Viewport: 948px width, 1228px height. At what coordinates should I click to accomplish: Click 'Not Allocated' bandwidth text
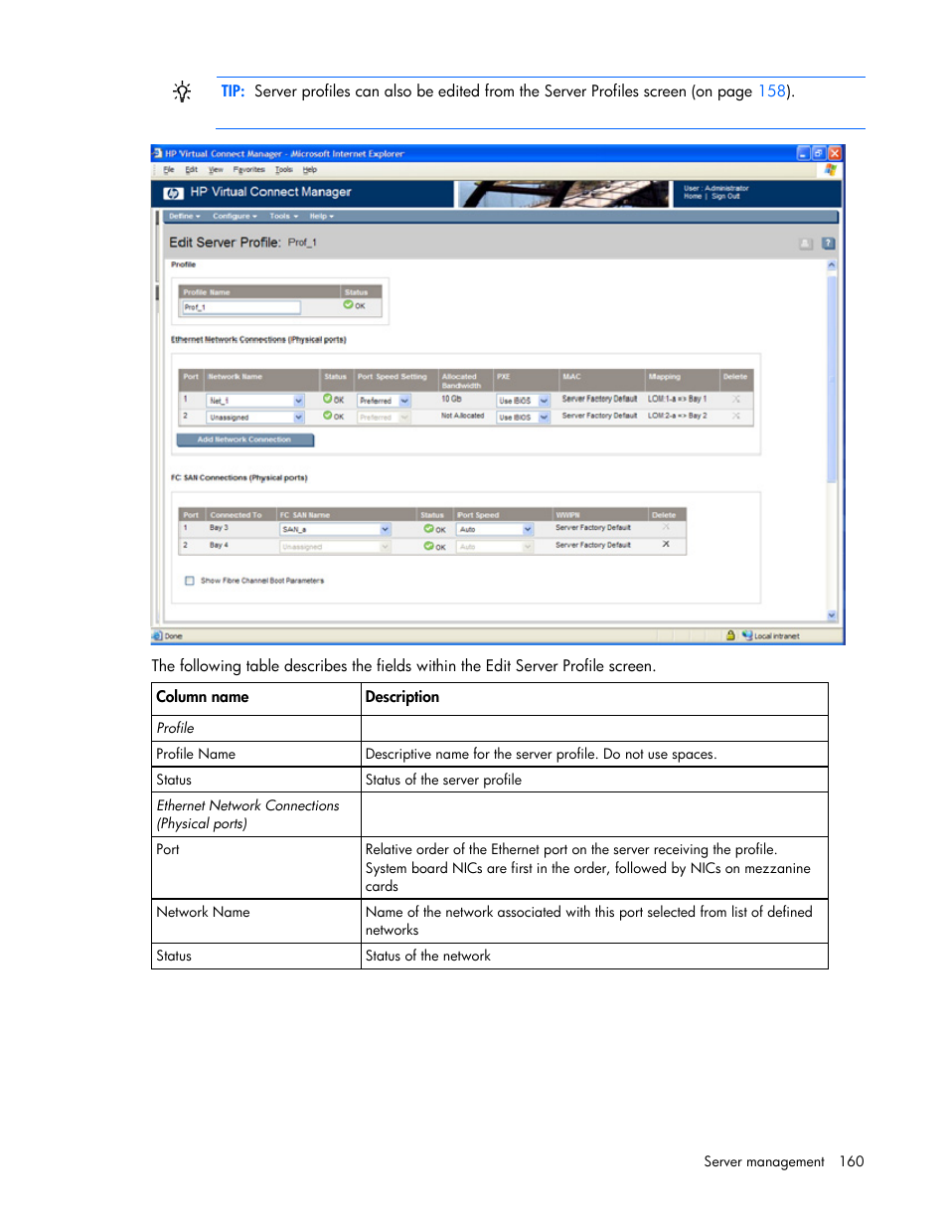(x=462, y=416)
